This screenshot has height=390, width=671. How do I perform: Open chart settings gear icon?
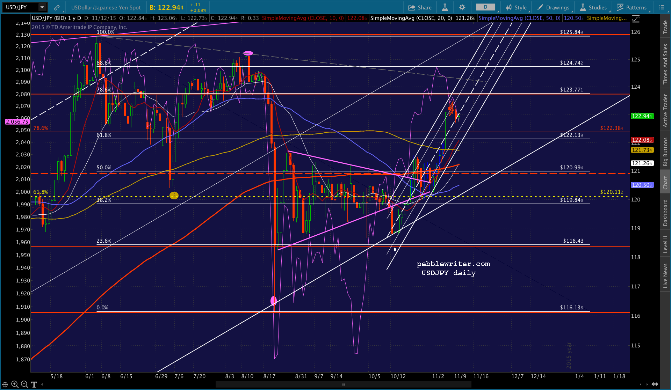[x=462, y=7]
